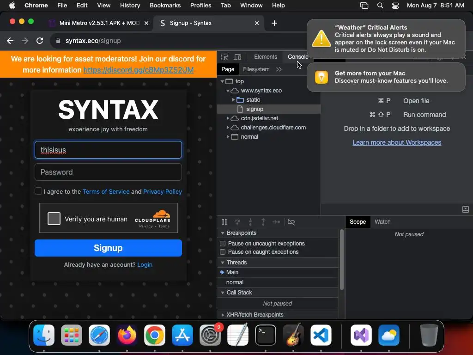
Task: Expand the challenges.cloudflare.com node
Action: [x=228, y=128]
